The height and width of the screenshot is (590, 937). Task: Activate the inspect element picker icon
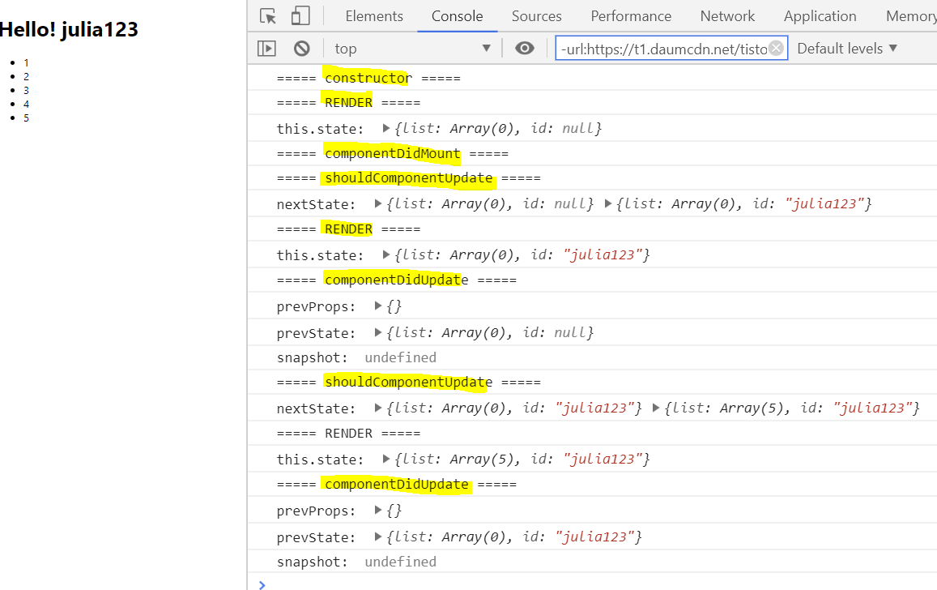(268, 16)
